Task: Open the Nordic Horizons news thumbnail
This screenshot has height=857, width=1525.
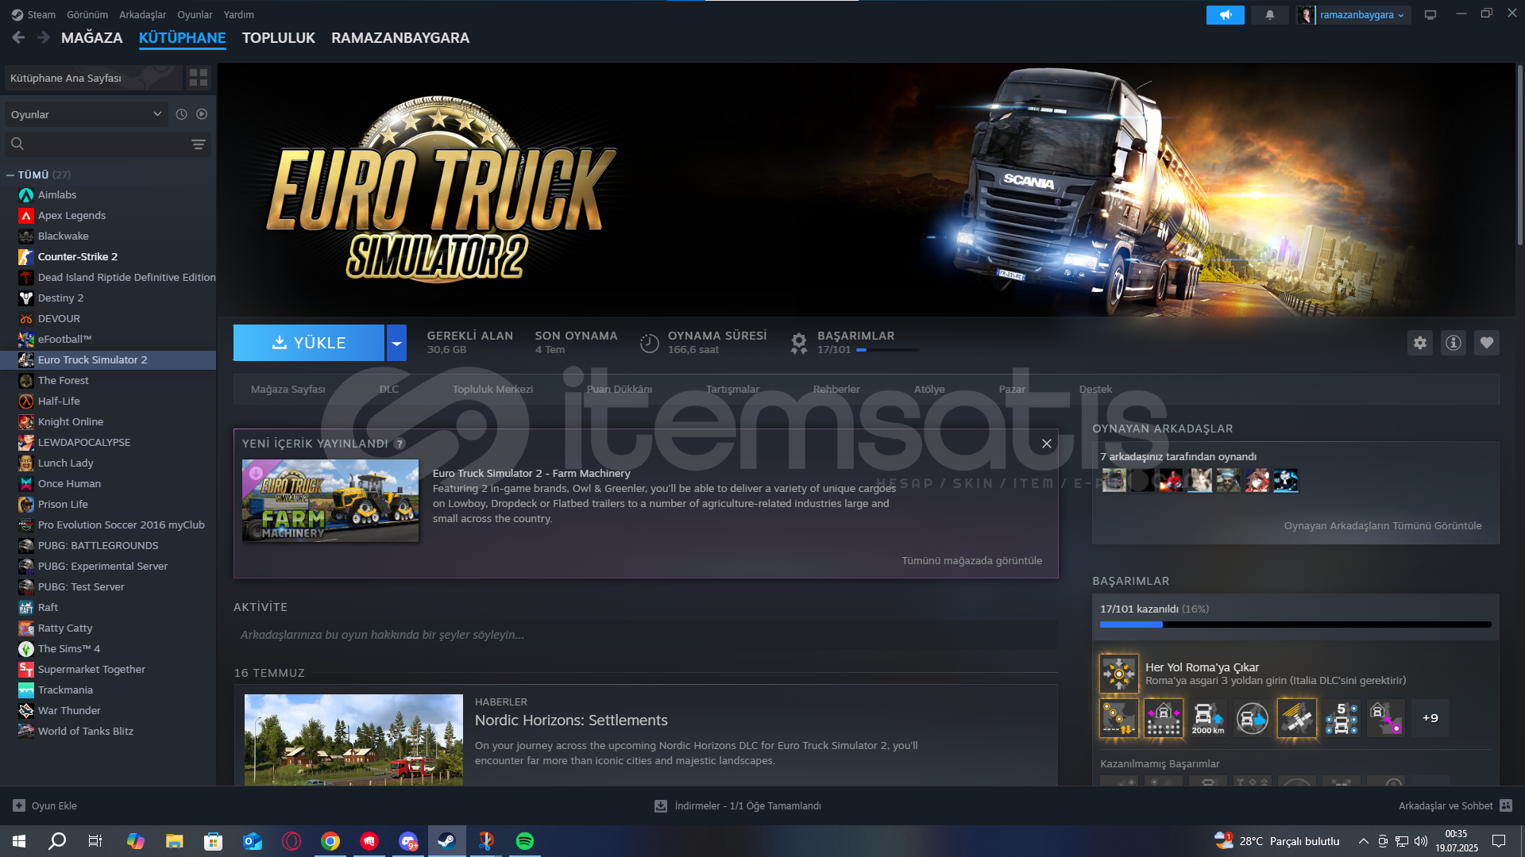Action: point(353,740)
